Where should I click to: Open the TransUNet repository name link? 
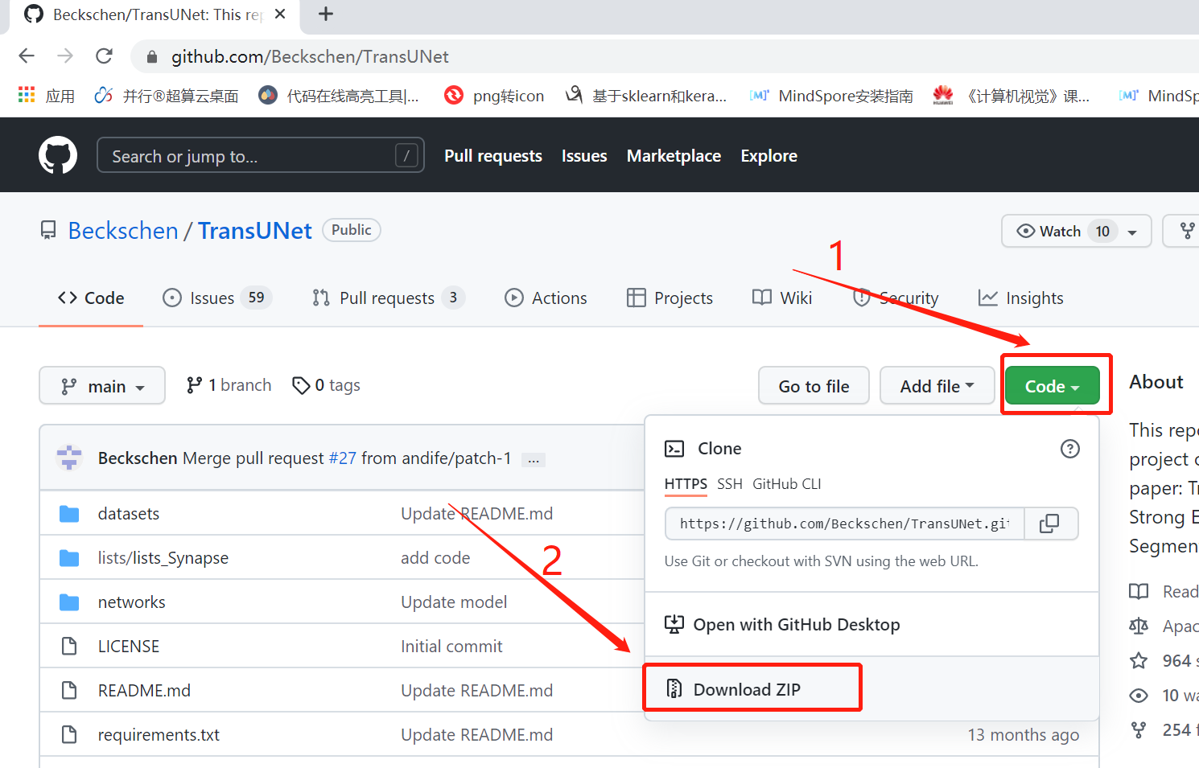(255, 231)
